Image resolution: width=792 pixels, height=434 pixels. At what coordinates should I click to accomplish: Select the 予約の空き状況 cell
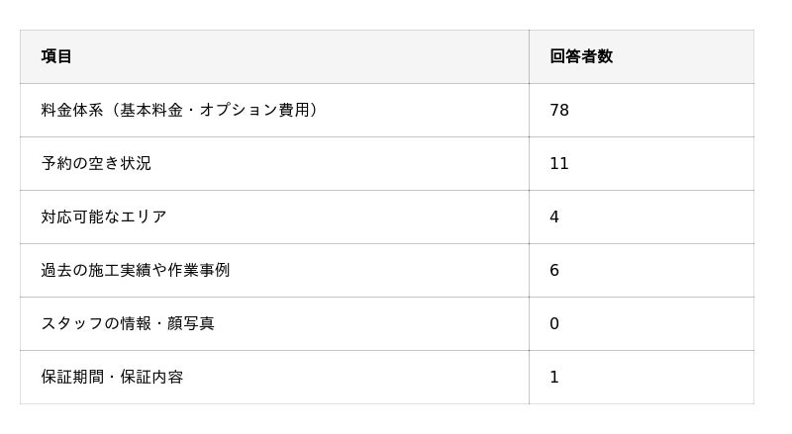coord(96,163)
